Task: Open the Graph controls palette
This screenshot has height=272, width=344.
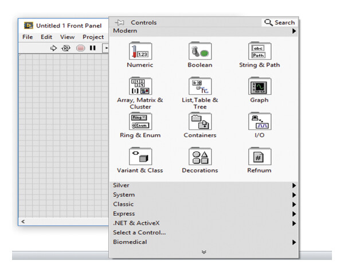Action: coord(260,86)
